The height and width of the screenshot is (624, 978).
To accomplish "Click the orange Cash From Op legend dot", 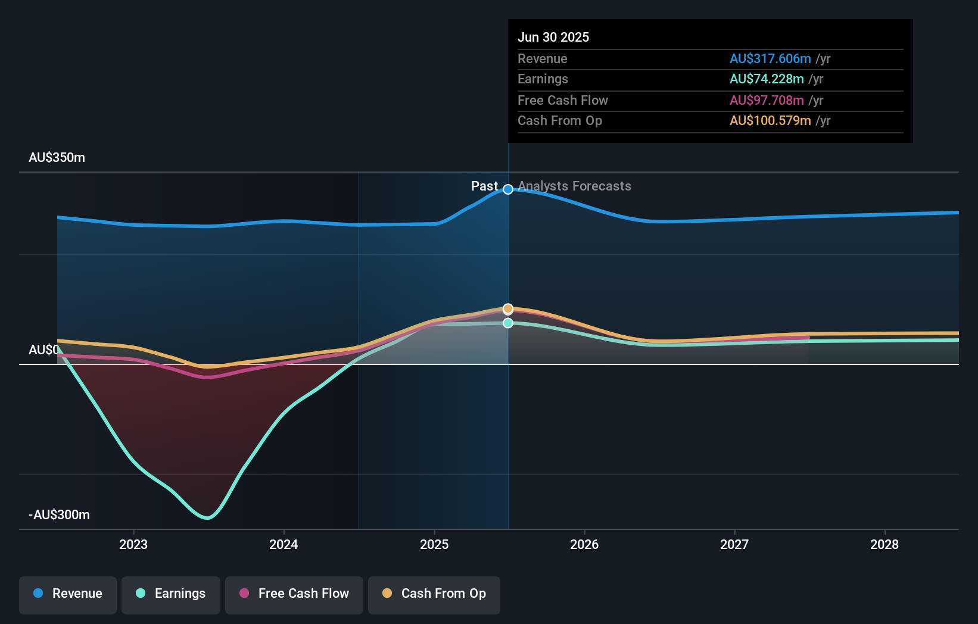I will click(388, 594).
